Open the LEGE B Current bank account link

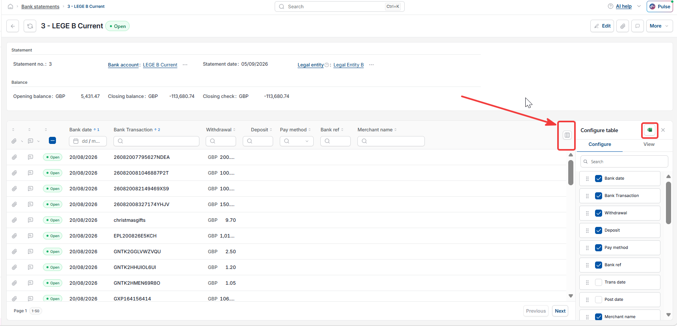[x=160, y=65]
